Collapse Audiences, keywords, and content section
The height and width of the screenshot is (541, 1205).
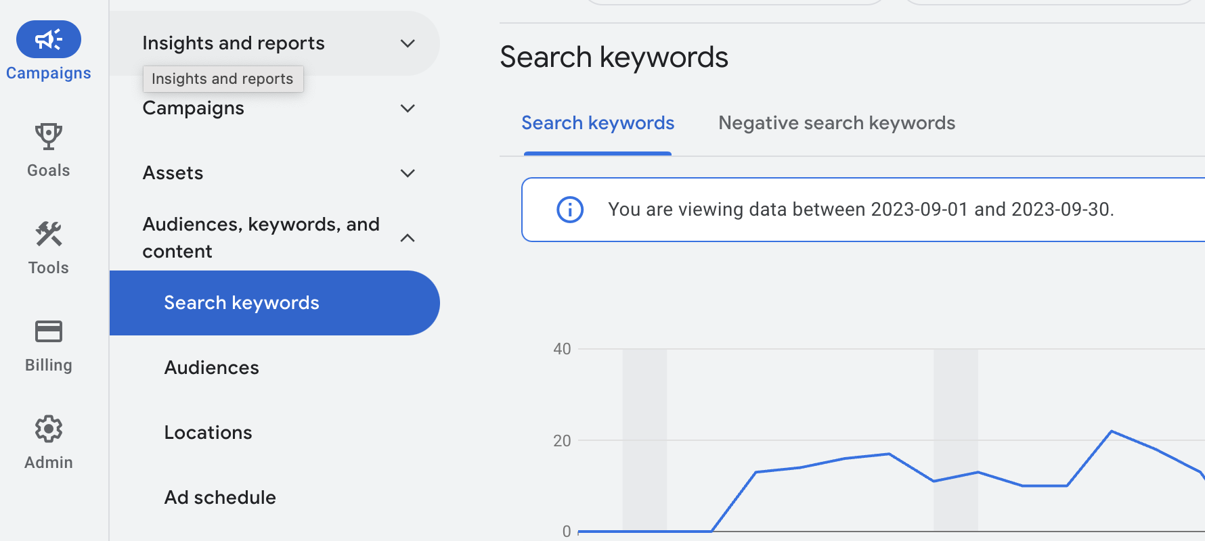pyautogui.click(x=407, y=237)
